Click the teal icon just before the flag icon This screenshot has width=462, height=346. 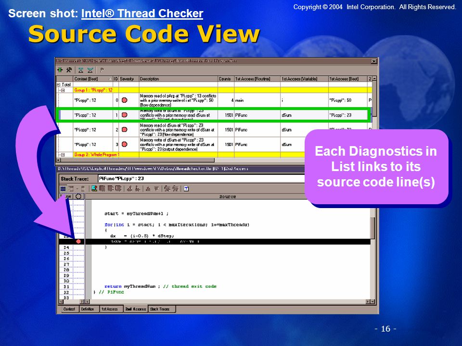click(x=90, y=70)
